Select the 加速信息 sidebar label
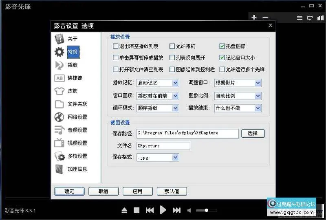The image size is (326, 220). [77, 169]
